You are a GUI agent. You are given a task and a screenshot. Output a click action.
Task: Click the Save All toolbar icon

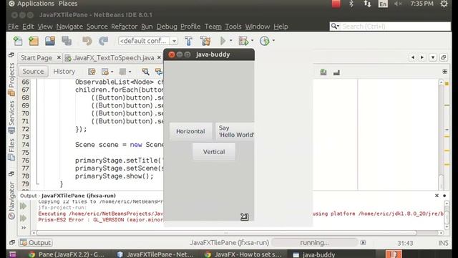(x=67, y=41)
